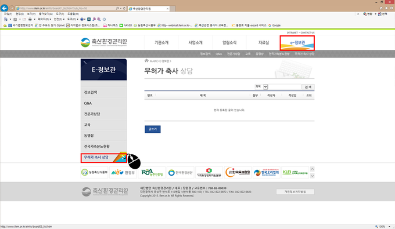Click the blue help question-mark icon
This screenshot has height=229, width=395.
[x=82, y=19]
